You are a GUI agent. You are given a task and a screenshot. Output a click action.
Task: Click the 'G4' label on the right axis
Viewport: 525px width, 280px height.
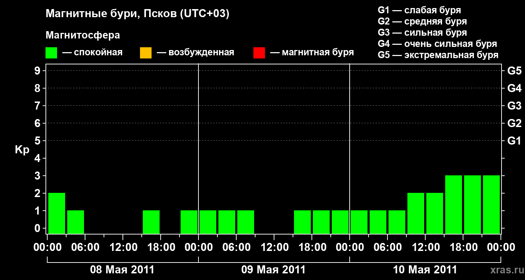click(514, 88)
